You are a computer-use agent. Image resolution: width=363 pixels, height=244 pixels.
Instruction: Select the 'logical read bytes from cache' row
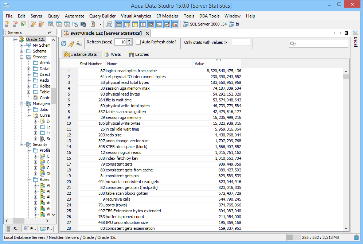coord(151,71)
